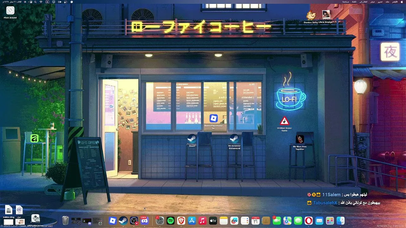The width and height of the screenshot is (406, 228).
Task: Open the ملف (File) menu
Action: tap(388, 2)
